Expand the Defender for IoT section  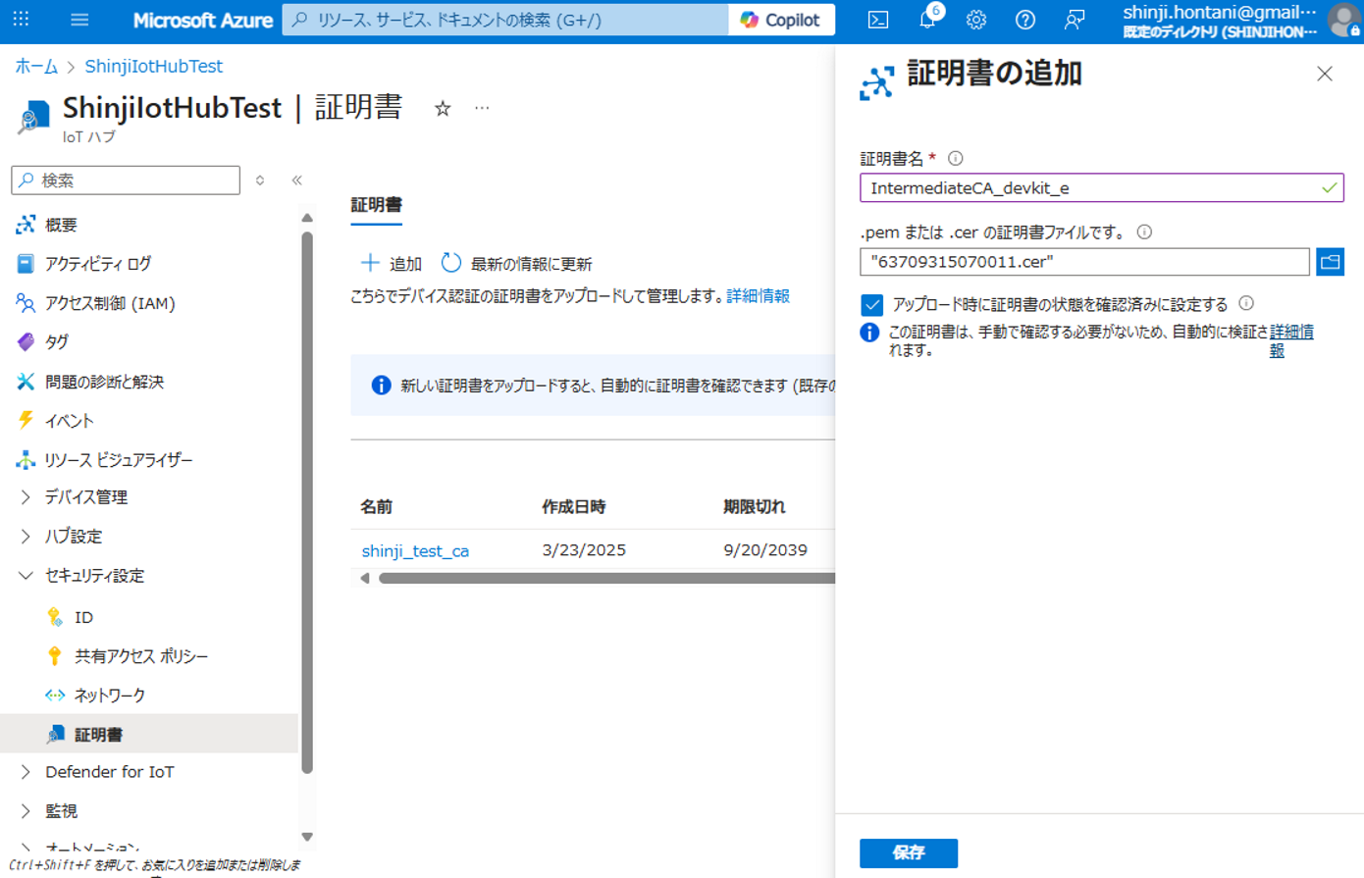click(x=26, y=772)
